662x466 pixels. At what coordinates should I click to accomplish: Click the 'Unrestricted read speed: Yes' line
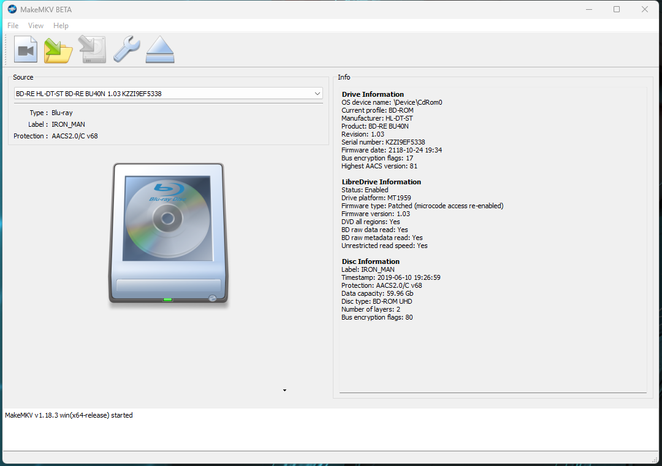tap(384, 246)
